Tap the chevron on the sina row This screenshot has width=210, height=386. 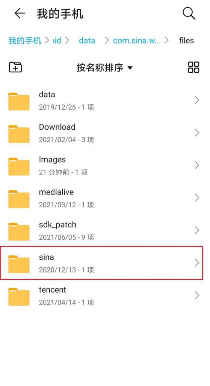coord(197,263)
